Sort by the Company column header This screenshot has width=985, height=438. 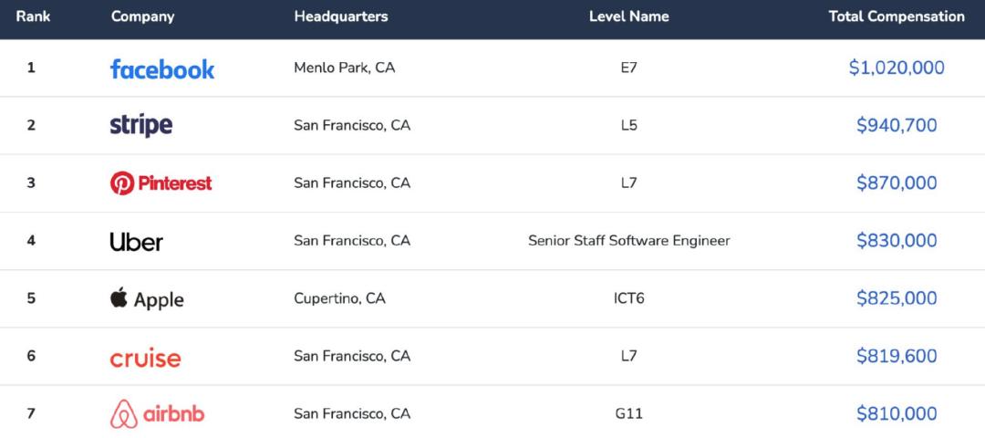pyautogui.click(x=142, y=17)
